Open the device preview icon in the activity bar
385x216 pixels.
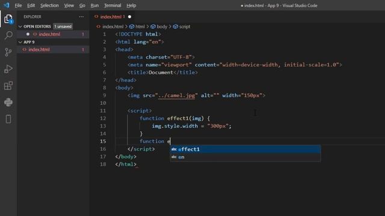tap(8, 119)
